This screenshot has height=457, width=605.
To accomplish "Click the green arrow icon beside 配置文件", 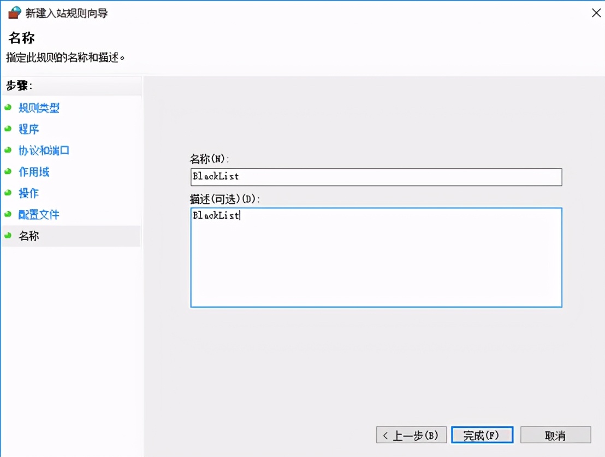I will [8, 214].
